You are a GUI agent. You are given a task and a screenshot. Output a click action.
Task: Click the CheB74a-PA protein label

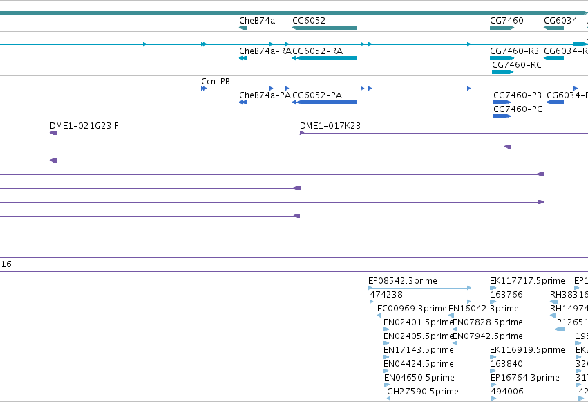(x=265, y=95)
